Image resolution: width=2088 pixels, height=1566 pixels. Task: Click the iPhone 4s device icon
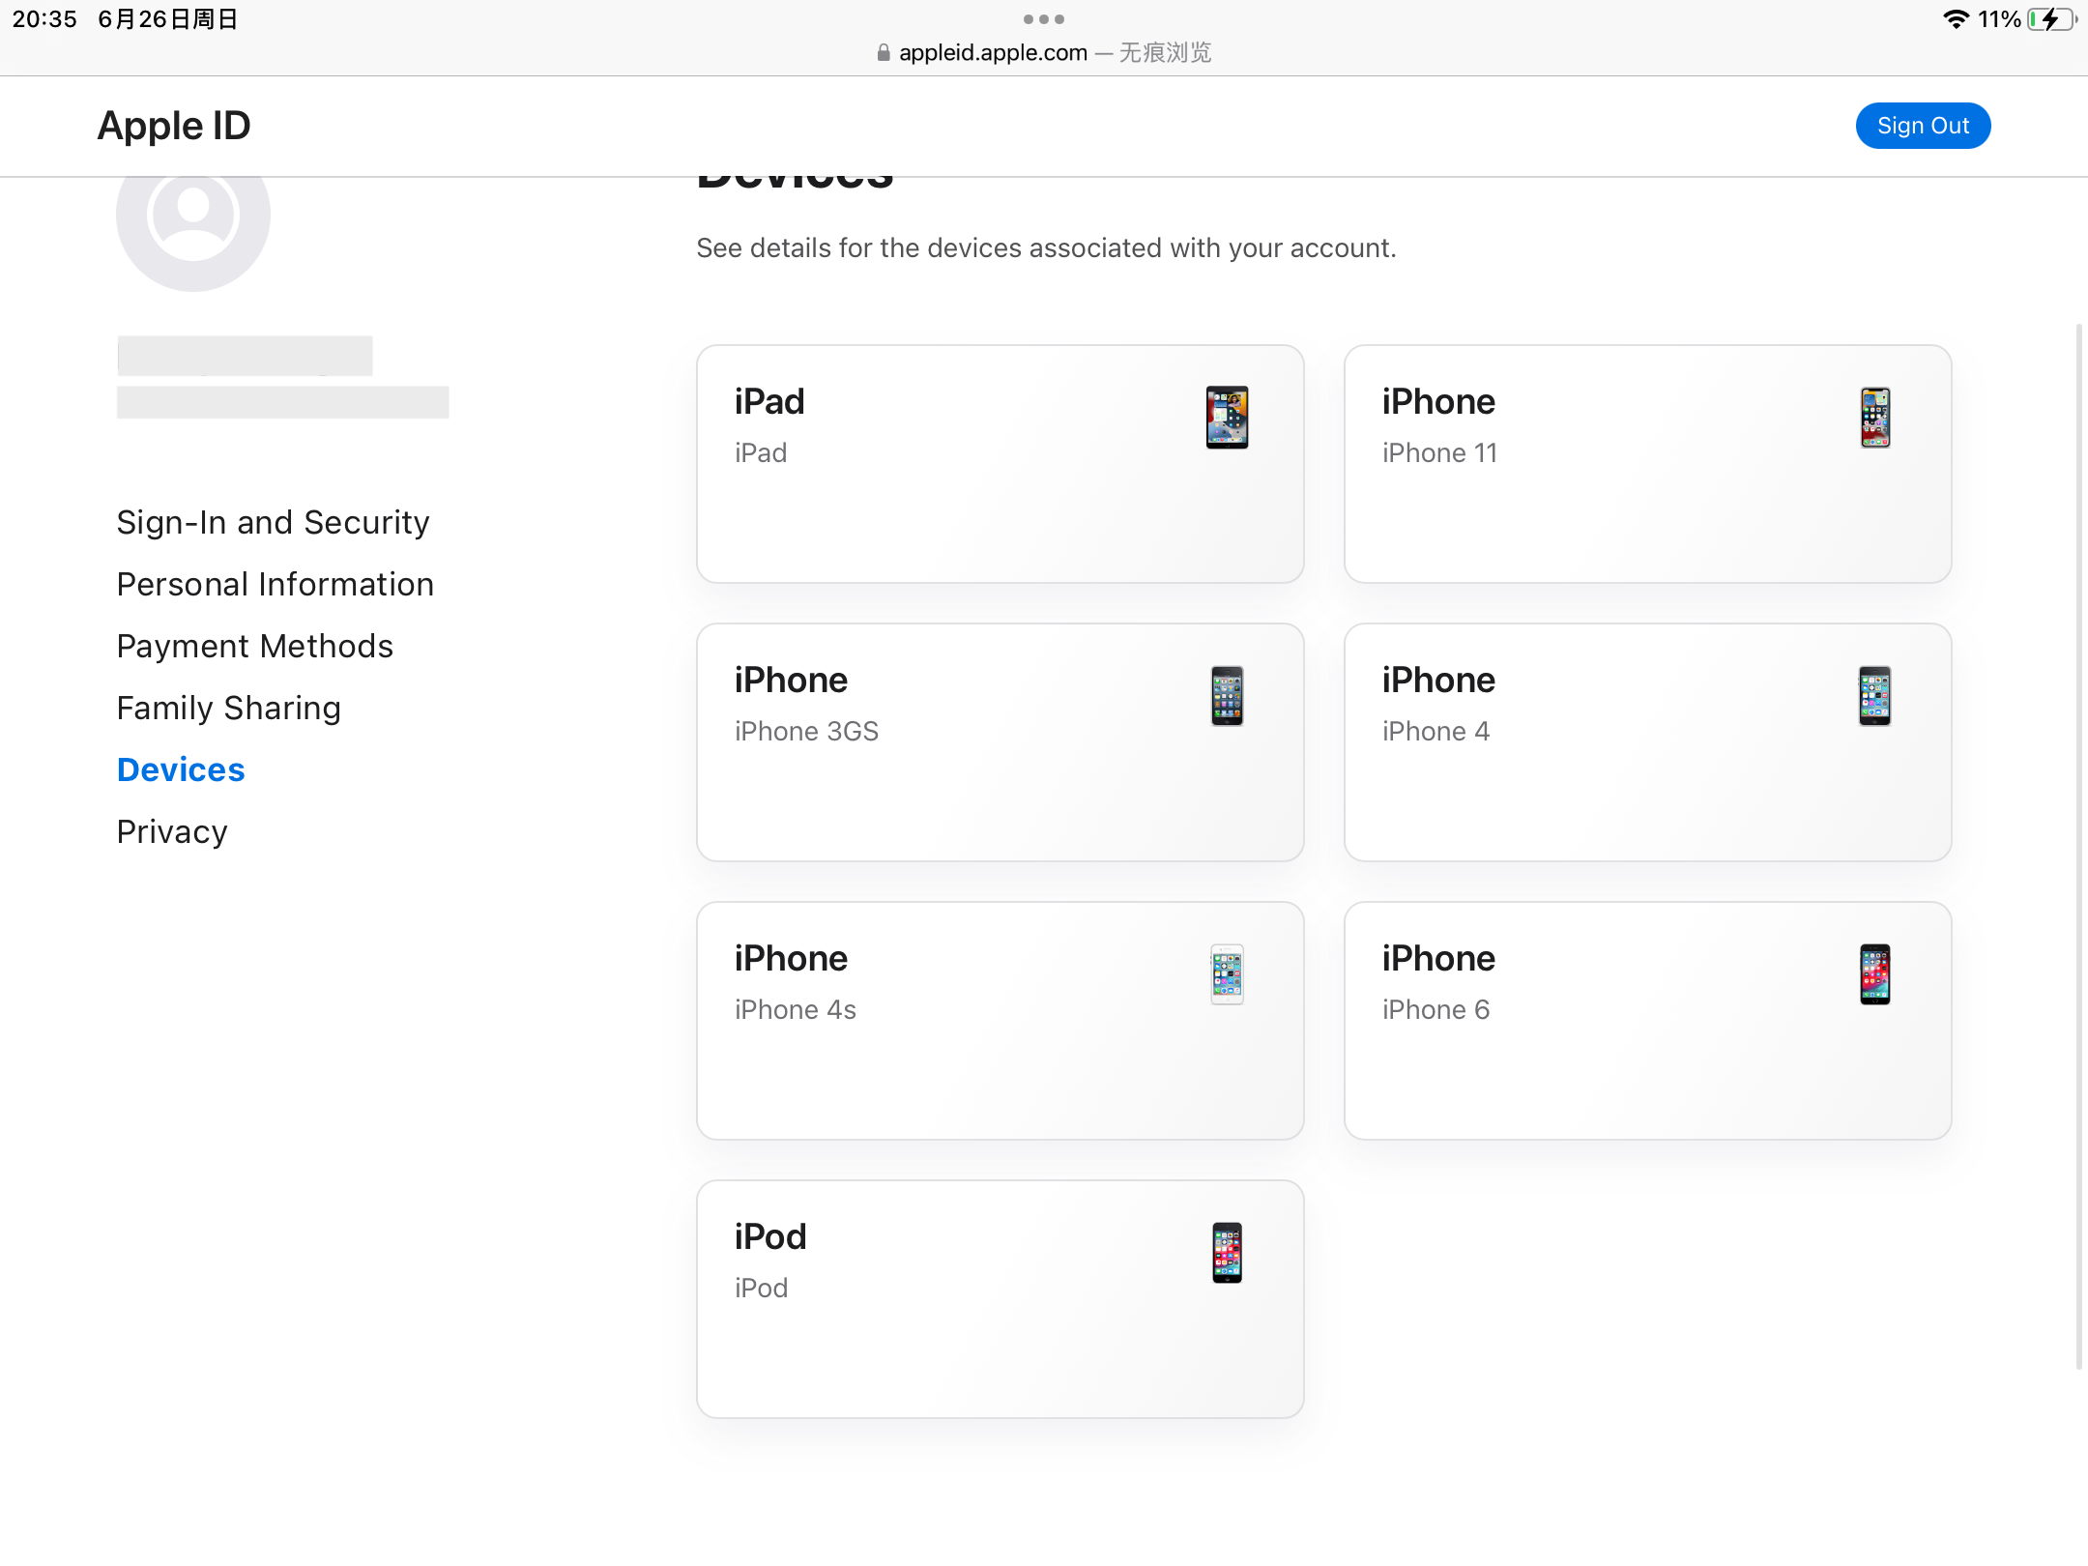(1227, 974)
